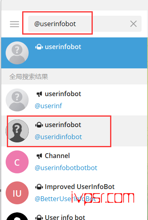Click bot icon beside highlighted userinfobot
Viewport: 148px width, 220px height.
(39, 47)
